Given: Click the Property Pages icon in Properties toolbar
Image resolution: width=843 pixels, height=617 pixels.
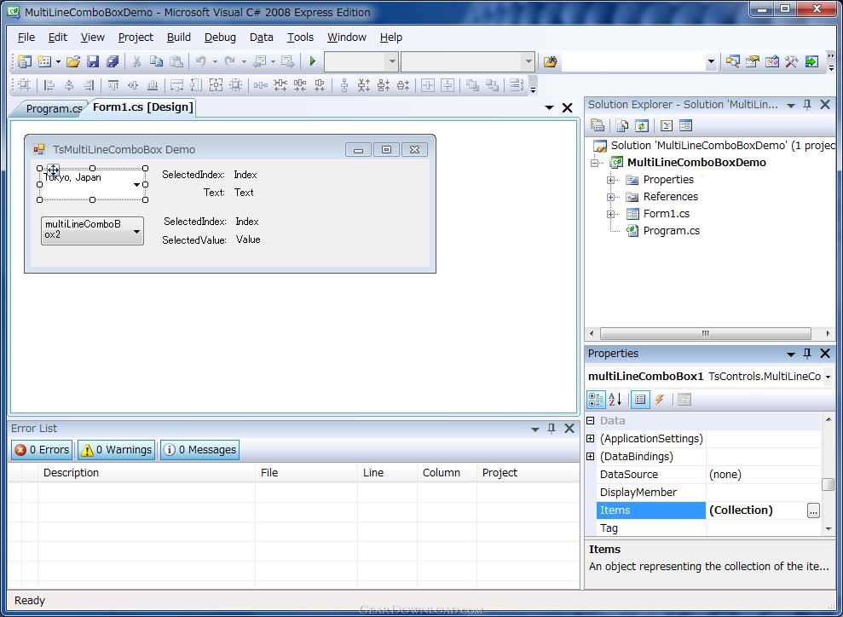Looking at the screenshot, I should coord(684,400).
